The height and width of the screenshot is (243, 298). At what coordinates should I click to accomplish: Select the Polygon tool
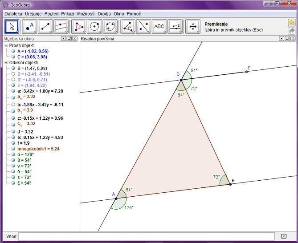coord(79,27)
